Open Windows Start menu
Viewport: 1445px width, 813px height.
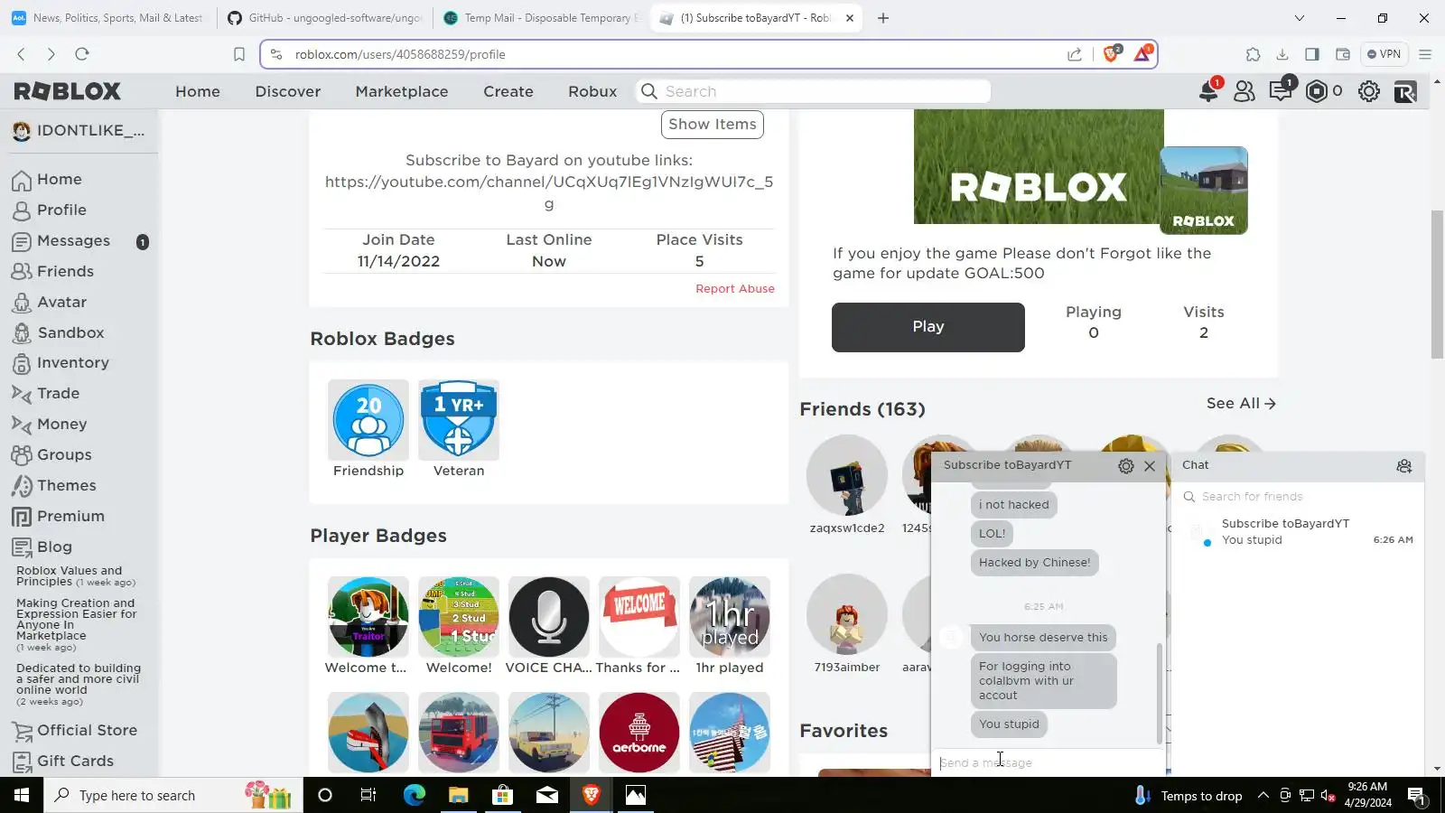[x=22, y=795]
